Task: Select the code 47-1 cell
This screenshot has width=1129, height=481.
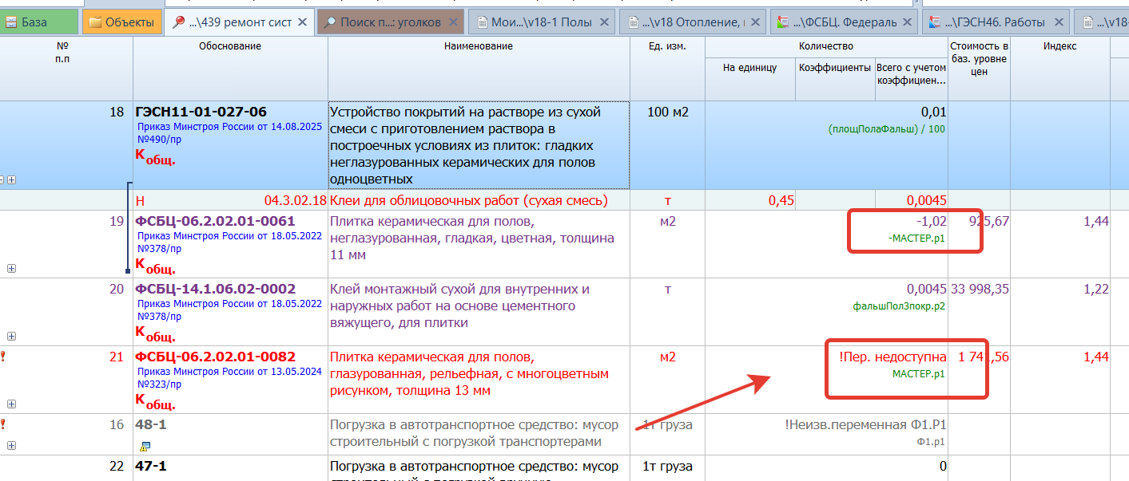Action: click(230, 469)
